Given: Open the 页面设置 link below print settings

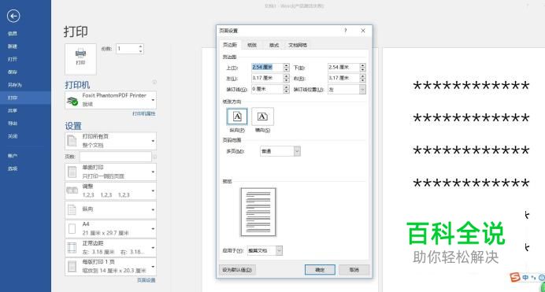Looking at the screenshot, I should (x=146, y=280).
